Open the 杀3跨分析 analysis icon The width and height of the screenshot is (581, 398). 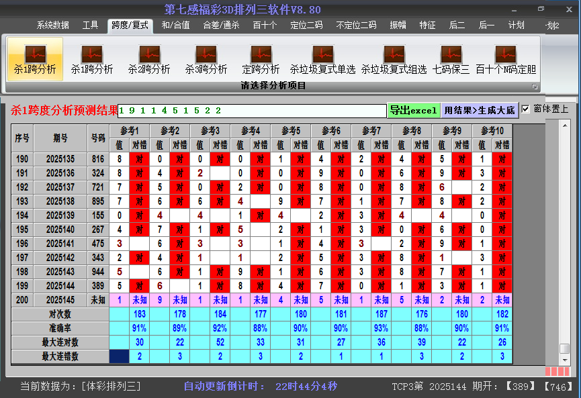pos(206,59)
